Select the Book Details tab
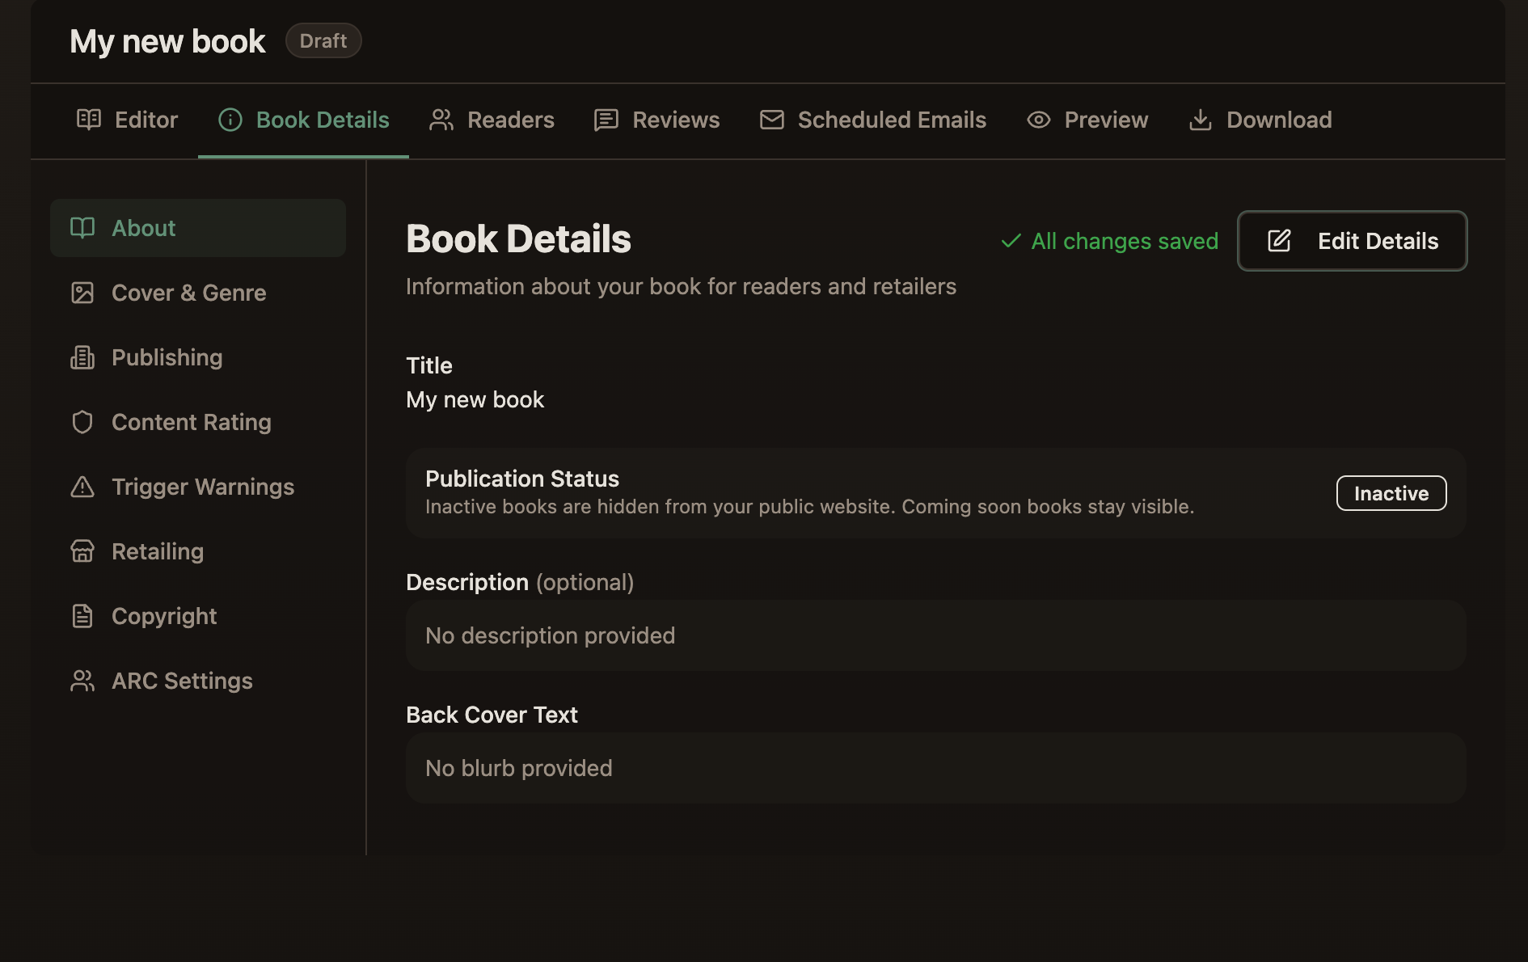 [303, 120]
